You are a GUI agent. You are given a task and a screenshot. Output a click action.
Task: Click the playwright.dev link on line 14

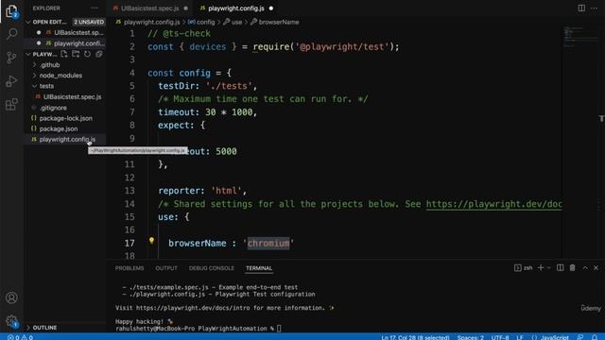(x=493, y=204)
